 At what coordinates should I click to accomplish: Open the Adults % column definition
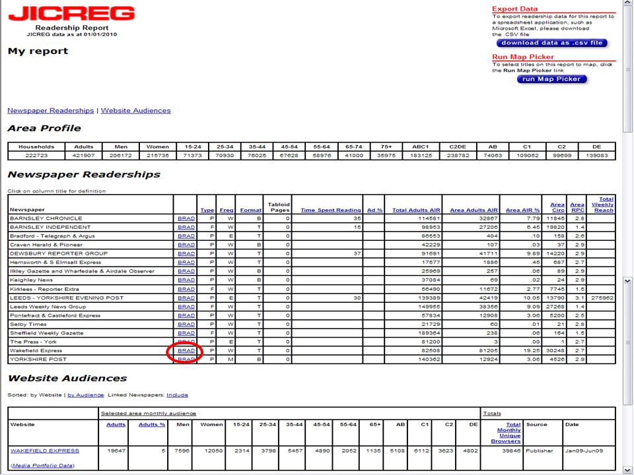click(152, 424)
